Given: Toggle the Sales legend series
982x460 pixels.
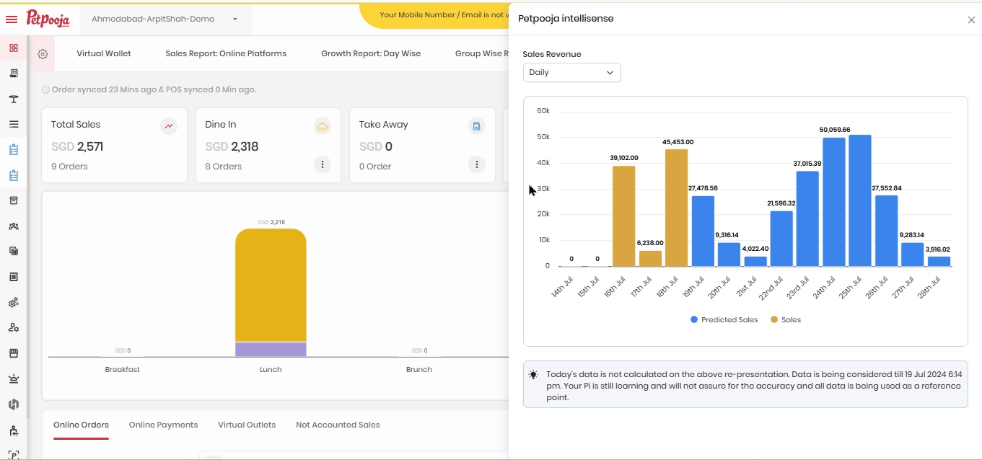Looking at the screenshot, I should pos(786,319).
